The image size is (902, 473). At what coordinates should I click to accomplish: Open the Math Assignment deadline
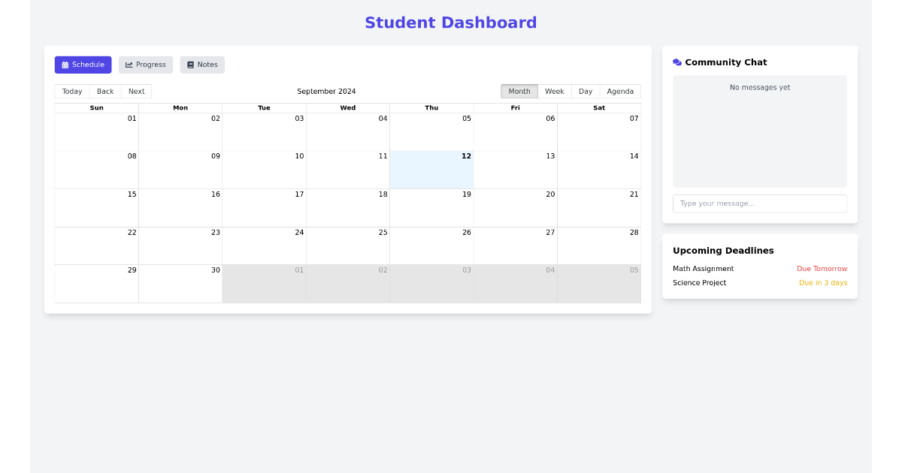703,269
